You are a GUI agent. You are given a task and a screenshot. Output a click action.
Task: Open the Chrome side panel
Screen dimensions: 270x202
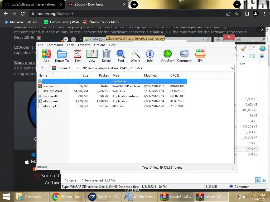[247, 14]
